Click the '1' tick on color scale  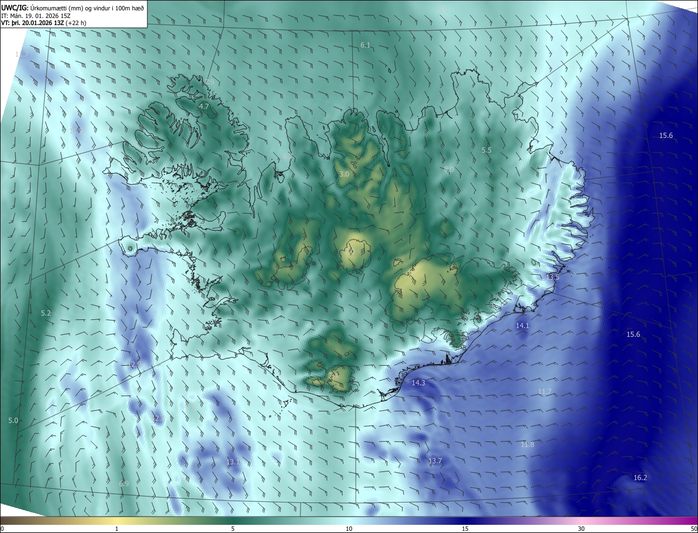(x=117, y=529)
